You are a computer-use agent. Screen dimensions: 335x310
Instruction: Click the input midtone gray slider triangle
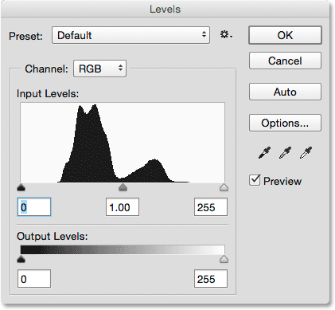click(x=123, y=187)
